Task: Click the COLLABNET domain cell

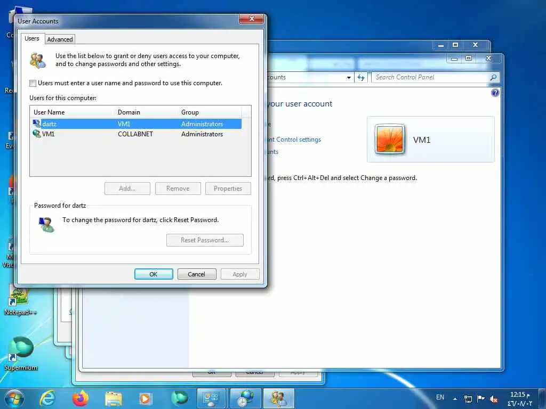Action: (135, 134)
